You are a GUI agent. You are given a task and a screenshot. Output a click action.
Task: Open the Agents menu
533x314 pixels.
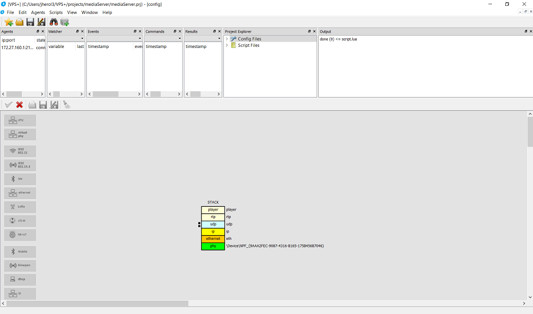[x=38, y=12]
